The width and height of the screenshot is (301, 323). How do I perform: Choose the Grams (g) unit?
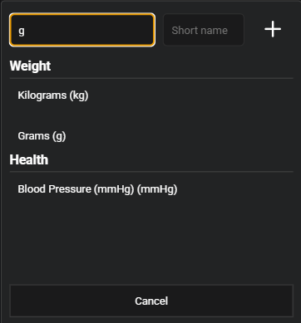(151, 136)
